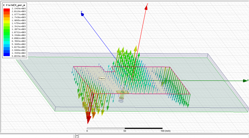Click the legend value 1.7436e+003

pos(19,17)
